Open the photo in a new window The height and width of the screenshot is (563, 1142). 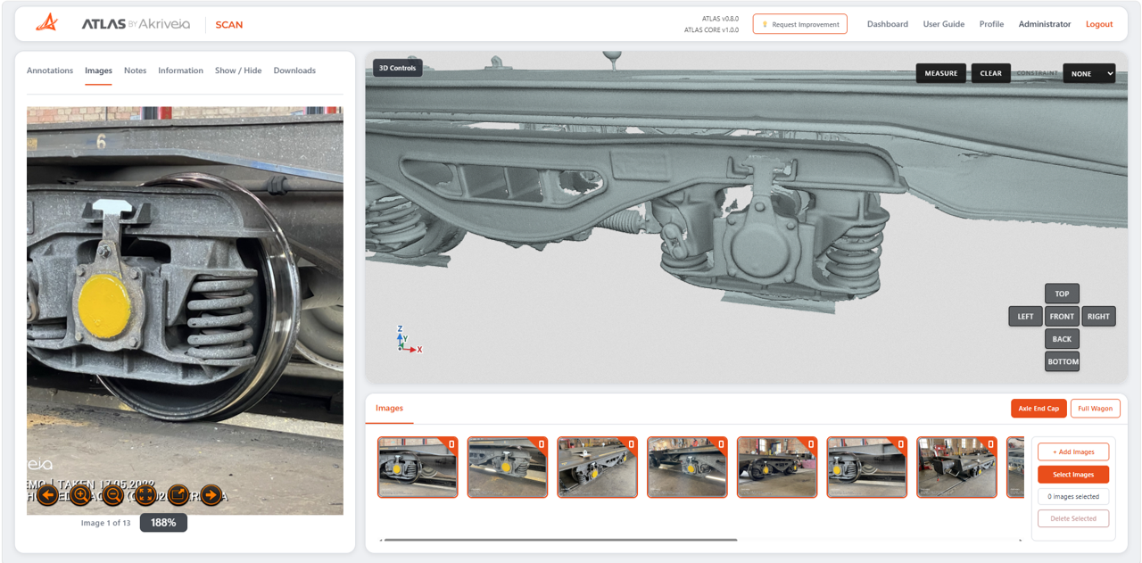pyautogui.click(x=178, y=495)
